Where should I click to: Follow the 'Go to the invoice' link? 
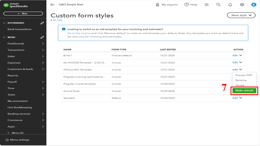pos(79,33)
